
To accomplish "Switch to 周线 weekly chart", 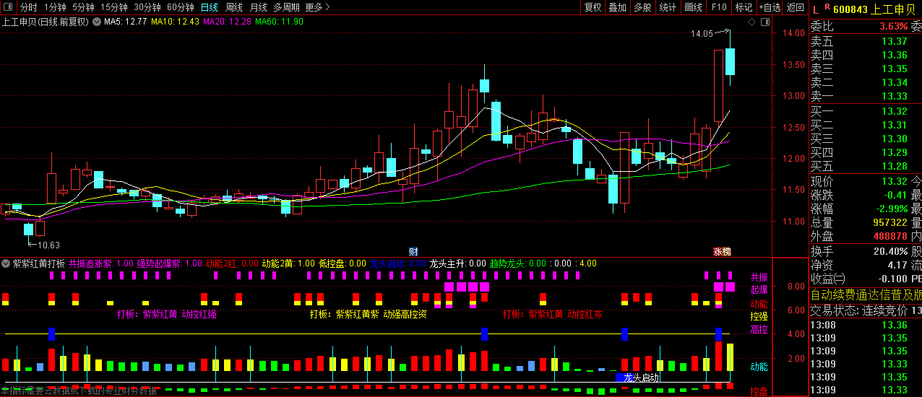I will (234, 7).
